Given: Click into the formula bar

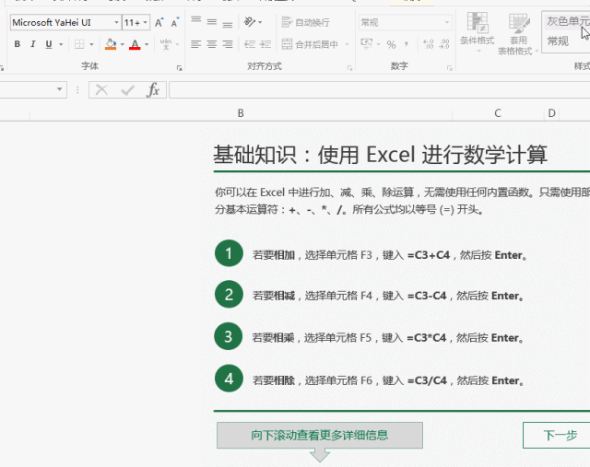Looking at the screenshot, I should [x=379, y=90].
